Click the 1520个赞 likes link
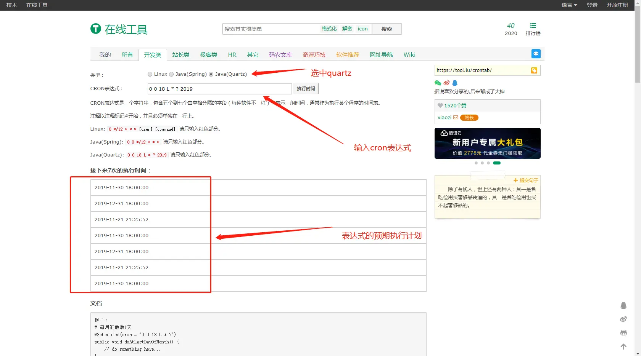 (x=455, y=105)
